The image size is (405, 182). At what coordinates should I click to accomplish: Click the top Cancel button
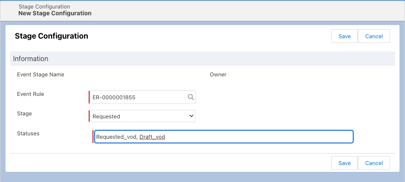374,36
